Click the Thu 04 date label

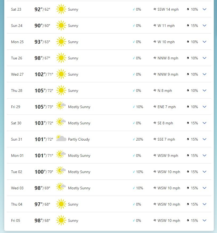(x=17, y=204)
